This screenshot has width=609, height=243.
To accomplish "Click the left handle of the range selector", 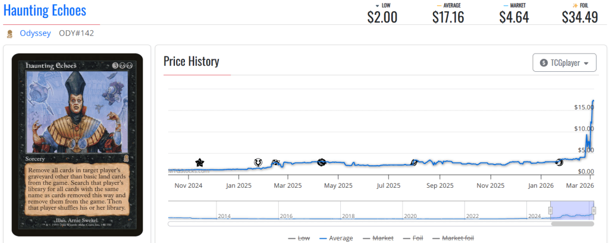I will [x=551, y=210].
